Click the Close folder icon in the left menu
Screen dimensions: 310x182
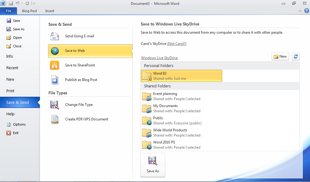click(x=9, y=46)
